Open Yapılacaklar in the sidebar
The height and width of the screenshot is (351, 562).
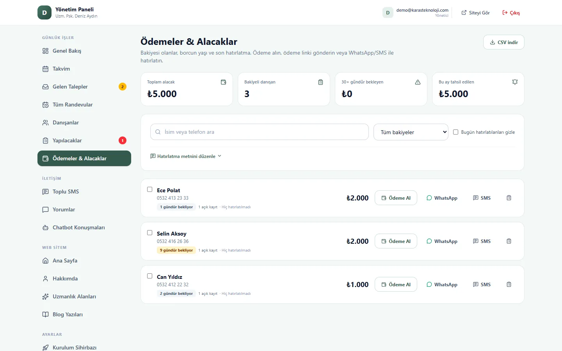point(84,140)
